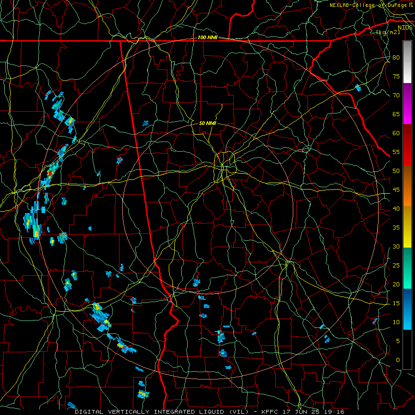Image resolution: width=415 pixels, height=415 pixels.
Task: Select the 30 value on the VIL scale
Action: (x=396, y=247)
